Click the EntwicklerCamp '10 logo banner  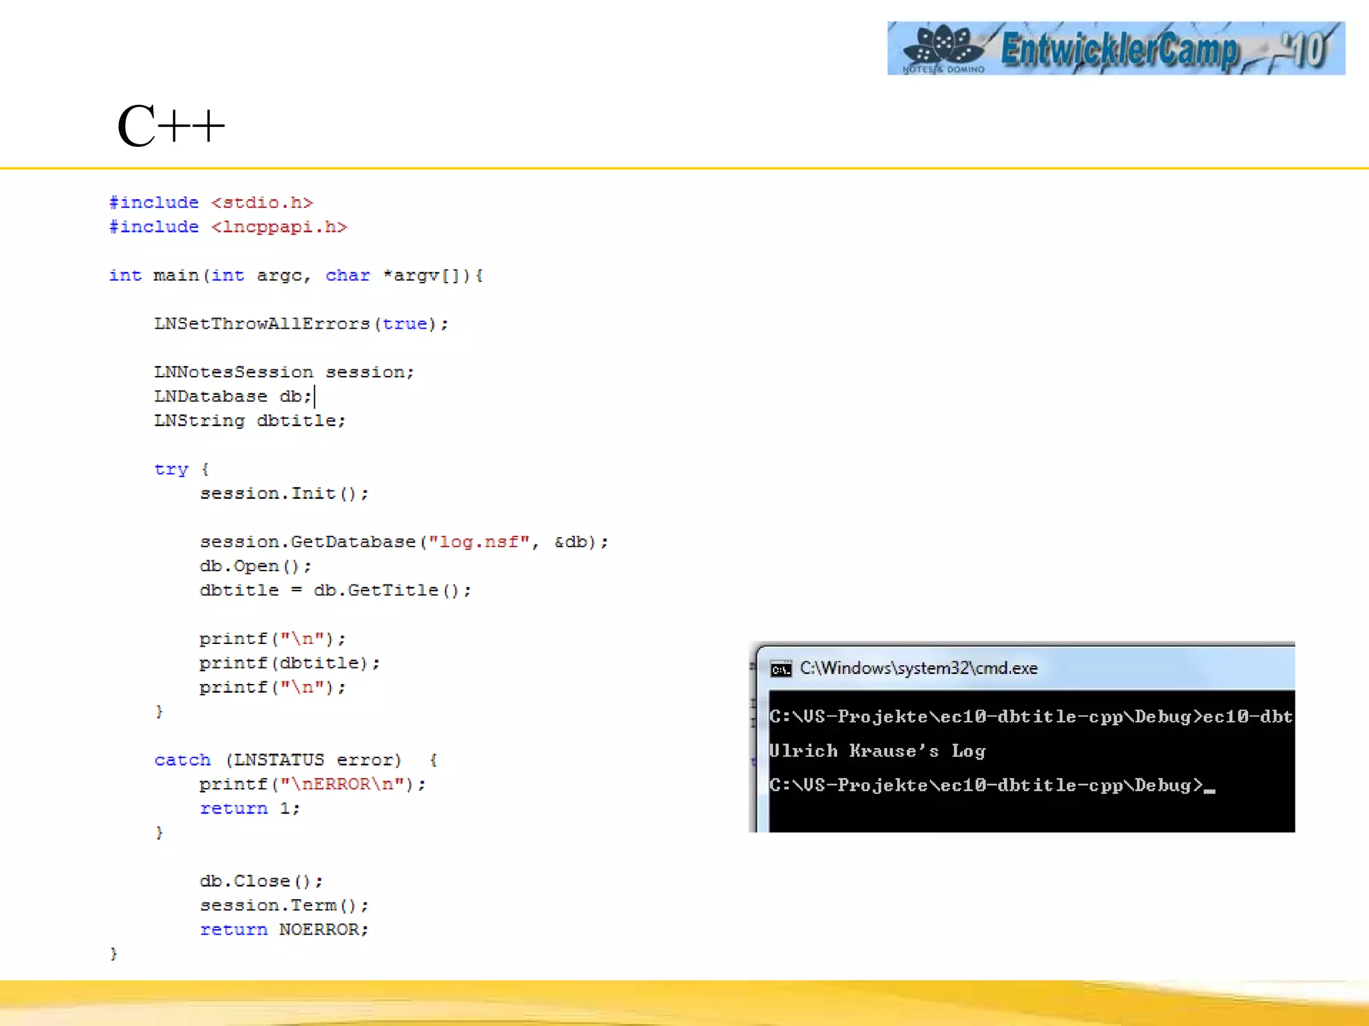coord(1116,48)
